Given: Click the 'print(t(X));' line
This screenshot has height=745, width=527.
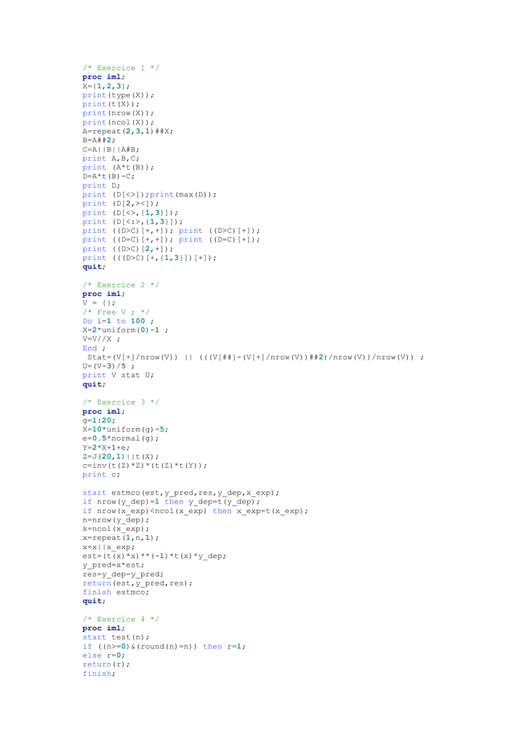Looking at the screenshot, I should click(x=111, y=104).
